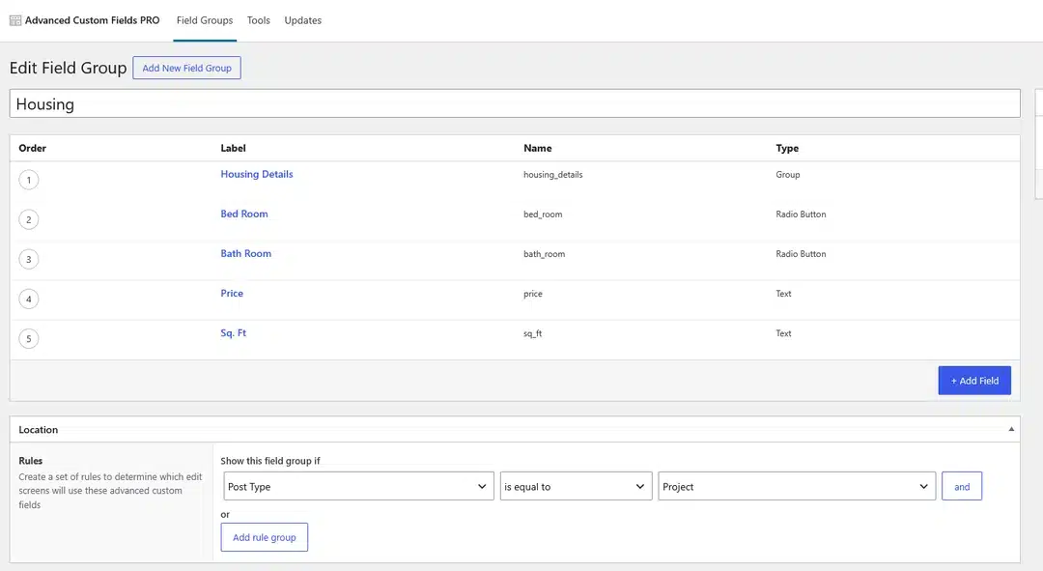Screen dimensions: 1043x571
Task: Click the order handle number 4
Action: (x=29, y=299)
